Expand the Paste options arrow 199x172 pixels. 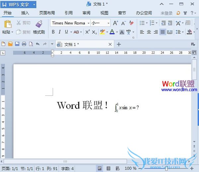[12, 32]
